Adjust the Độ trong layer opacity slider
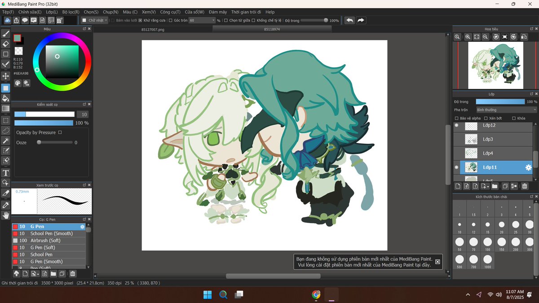 (500, 102)
